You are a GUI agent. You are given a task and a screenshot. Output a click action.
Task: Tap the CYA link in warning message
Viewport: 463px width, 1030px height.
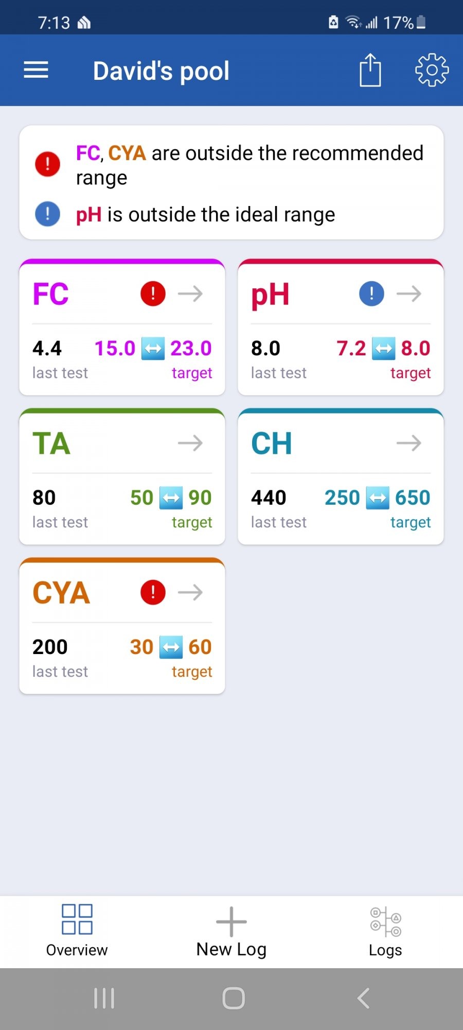pyautogui.click(x=127, y=153)
